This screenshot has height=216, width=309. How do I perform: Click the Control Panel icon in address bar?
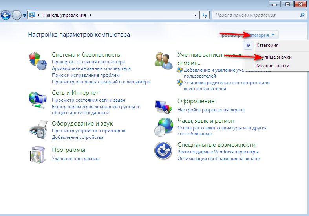click(32, 15)
